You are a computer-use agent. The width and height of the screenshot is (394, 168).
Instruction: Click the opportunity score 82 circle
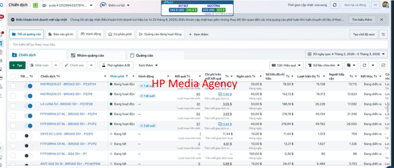(x=103, y=5)
